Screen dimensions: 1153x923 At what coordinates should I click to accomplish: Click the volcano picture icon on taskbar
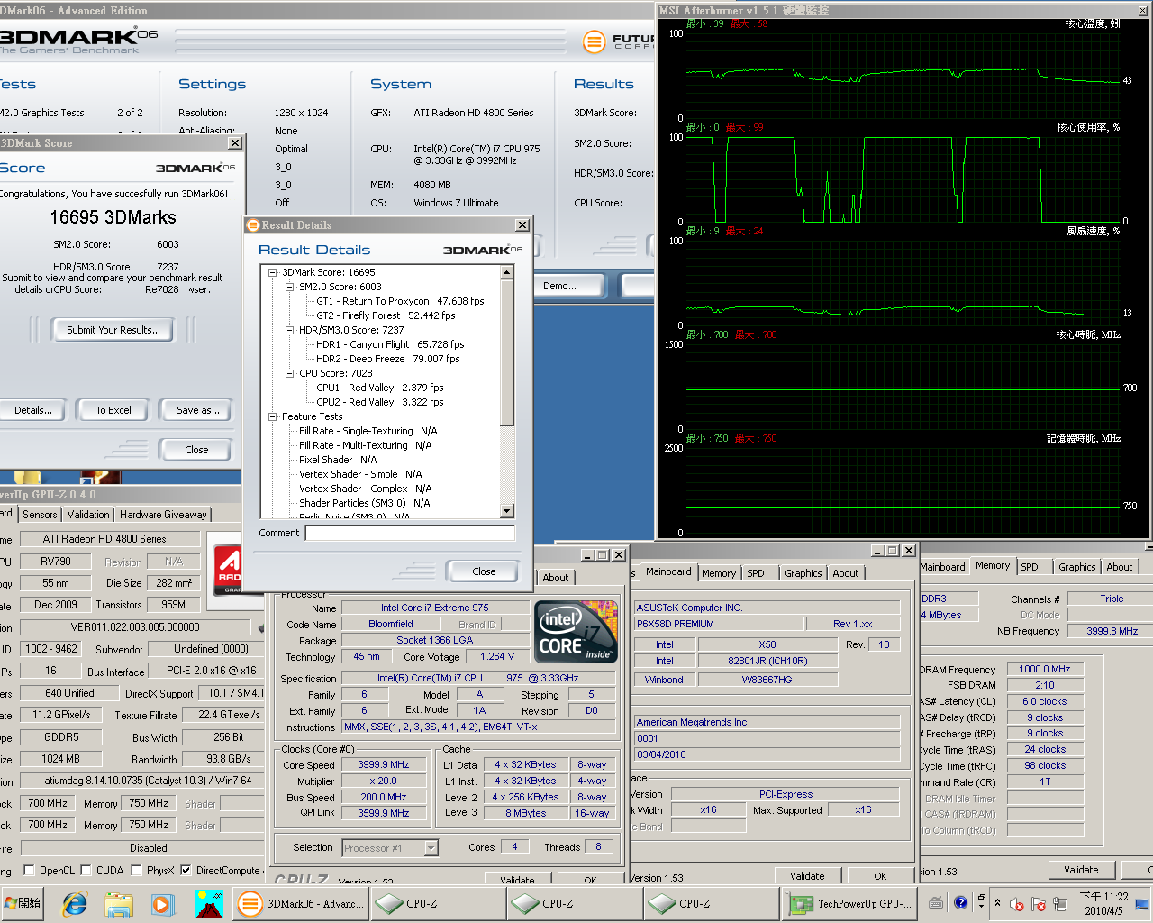tap(208, 903)
